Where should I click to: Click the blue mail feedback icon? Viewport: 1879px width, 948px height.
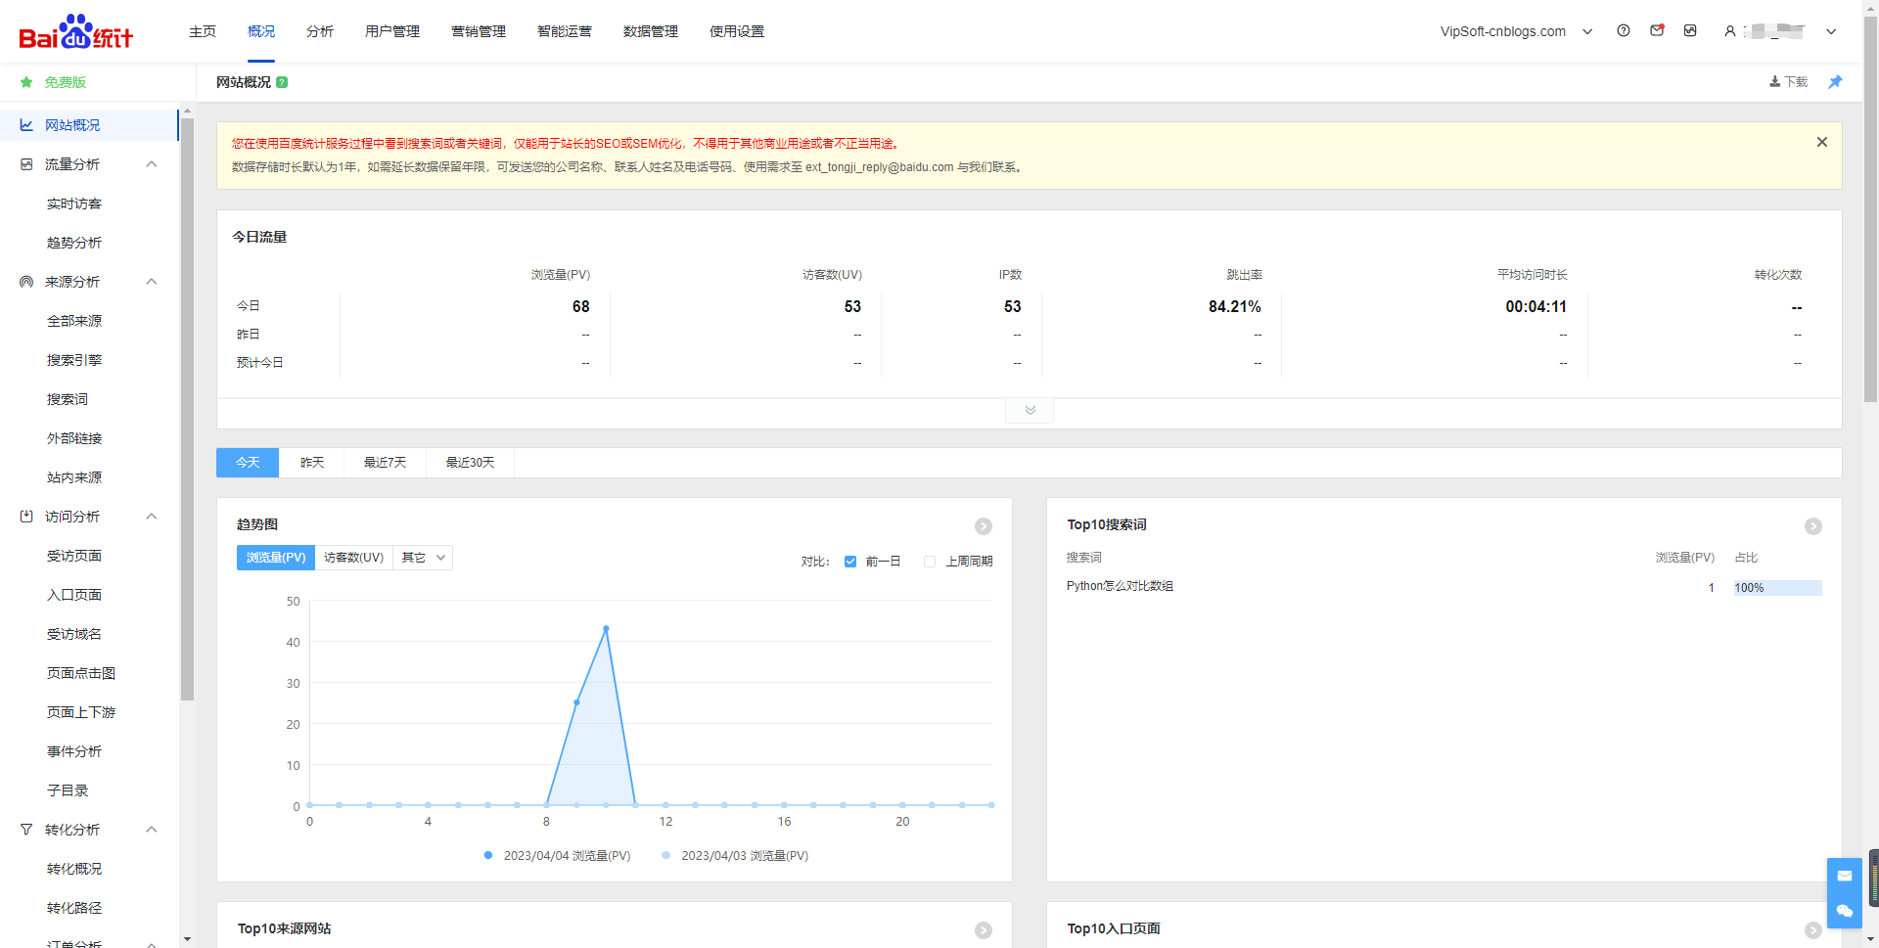1845,876
